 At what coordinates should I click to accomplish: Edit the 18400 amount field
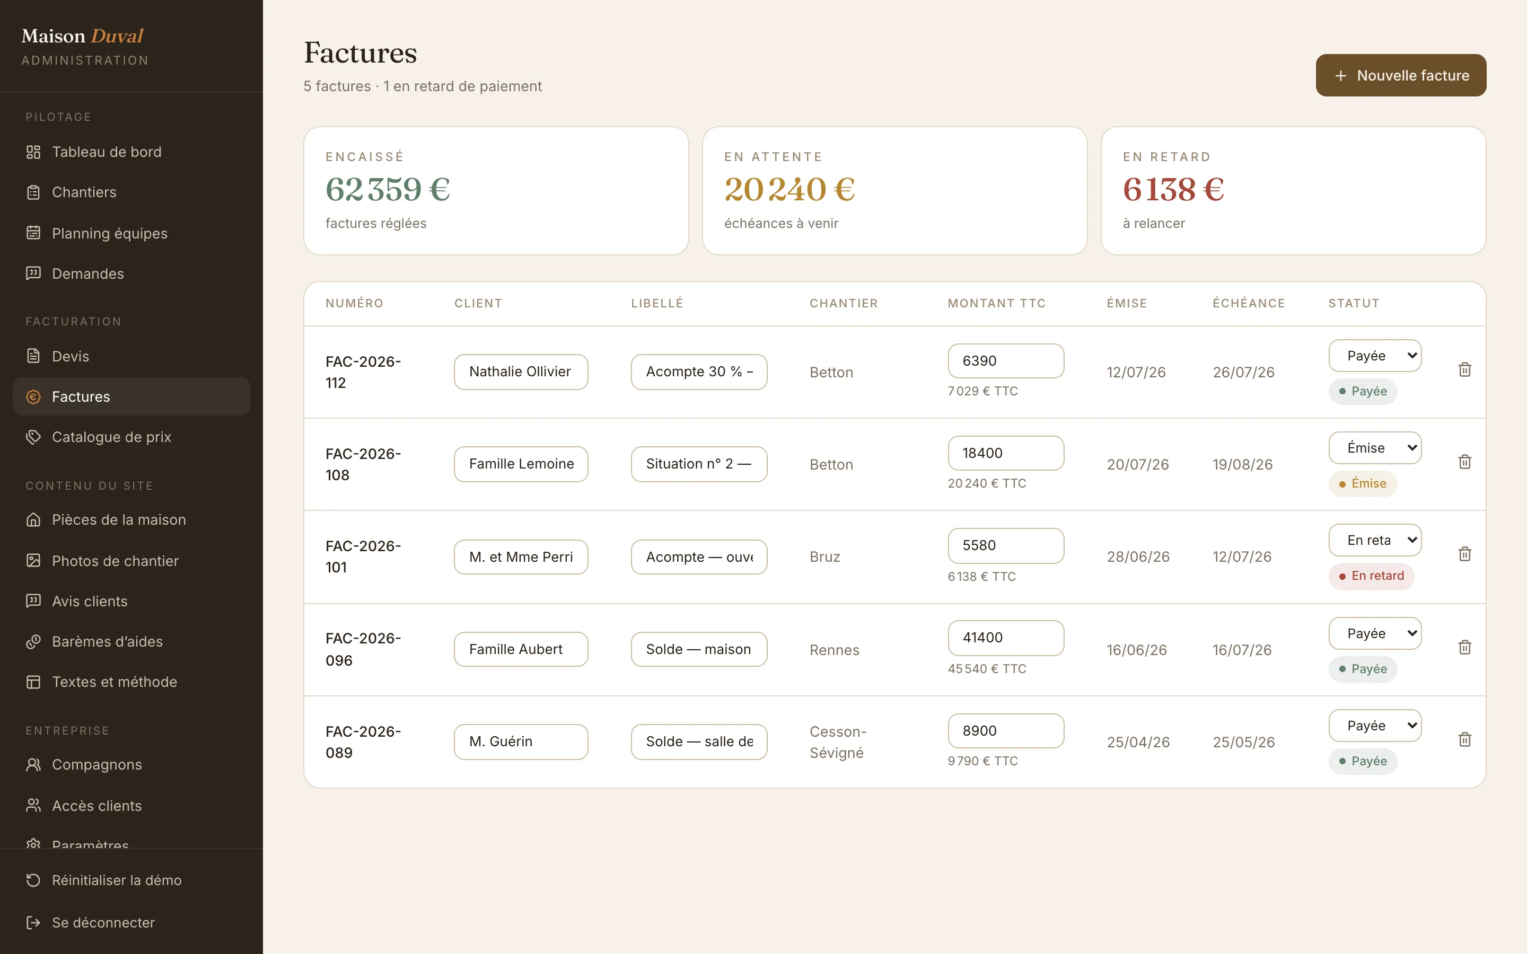pyautogui.click(x=1006, y=453)
